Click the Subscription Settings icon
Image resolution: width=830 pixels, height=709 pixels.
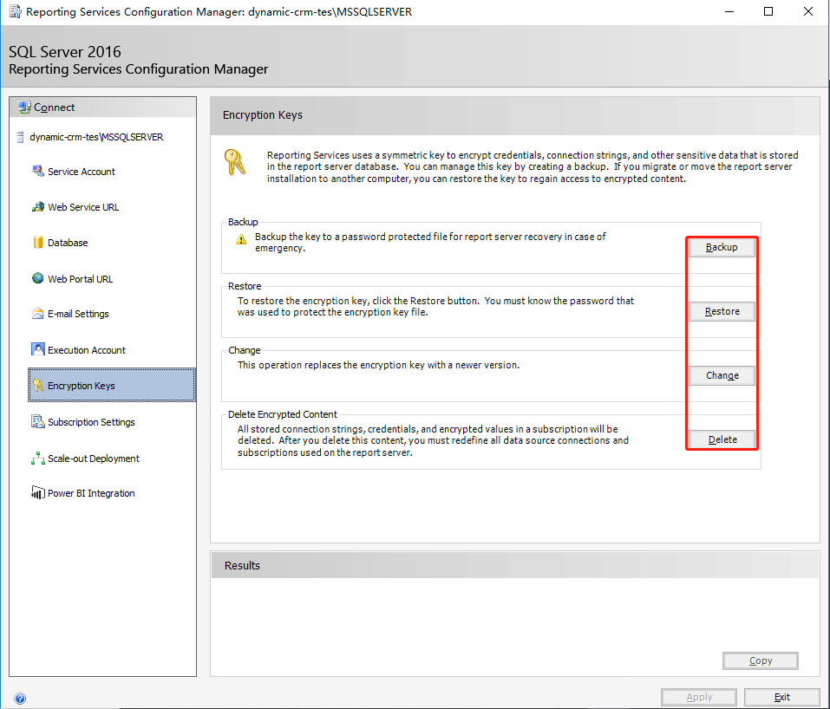38,422
